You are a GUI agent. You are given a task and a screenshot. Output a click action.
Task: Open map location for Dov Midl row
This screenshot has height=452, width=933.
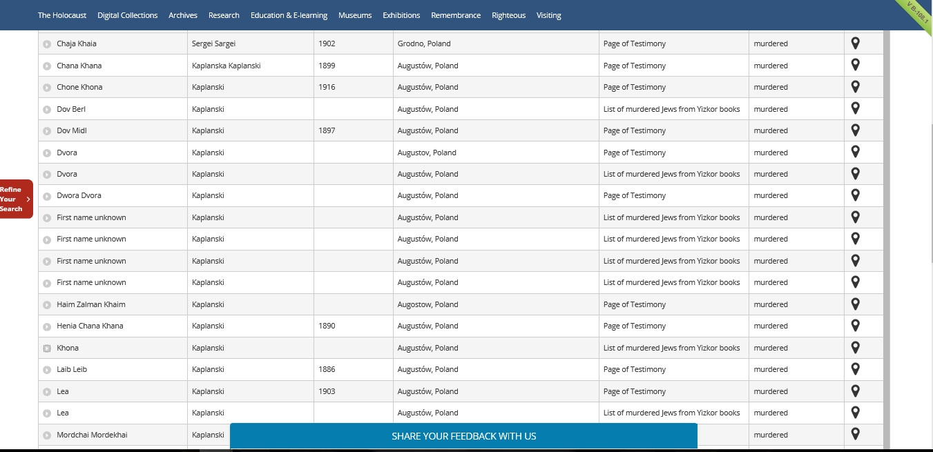[x=855, y=130]
